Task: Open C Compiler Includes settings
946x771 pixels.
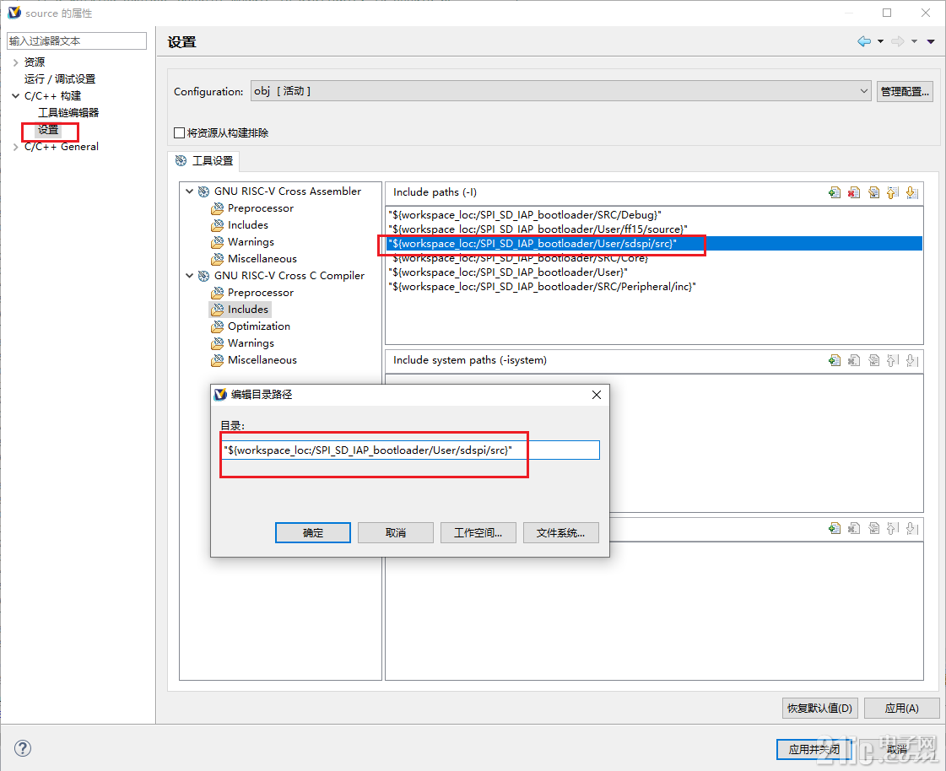Action: pyautogui.click(x=248, y=310)
